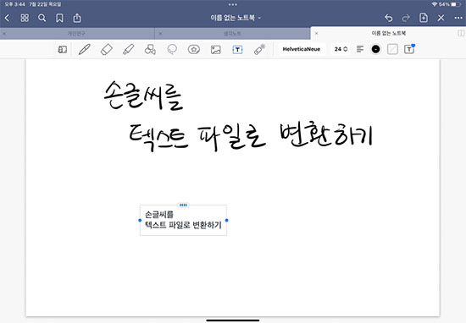The height and width of the screenshot is (323, 466).
Task: Select the Lasso tool
Action: point(172,49)
